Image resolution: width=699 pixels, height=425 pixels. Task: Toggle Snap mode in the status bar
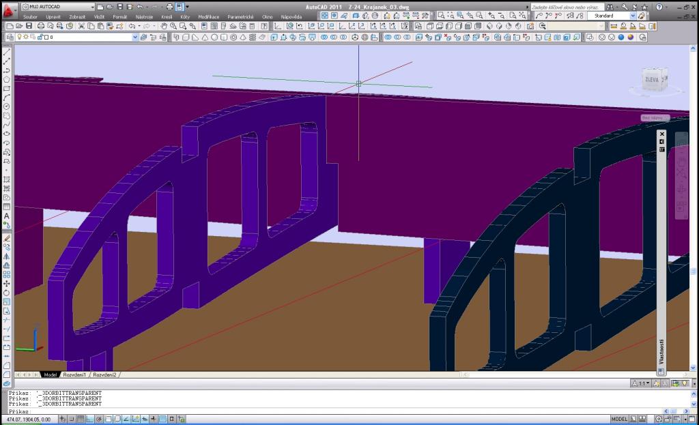point(72,419)
